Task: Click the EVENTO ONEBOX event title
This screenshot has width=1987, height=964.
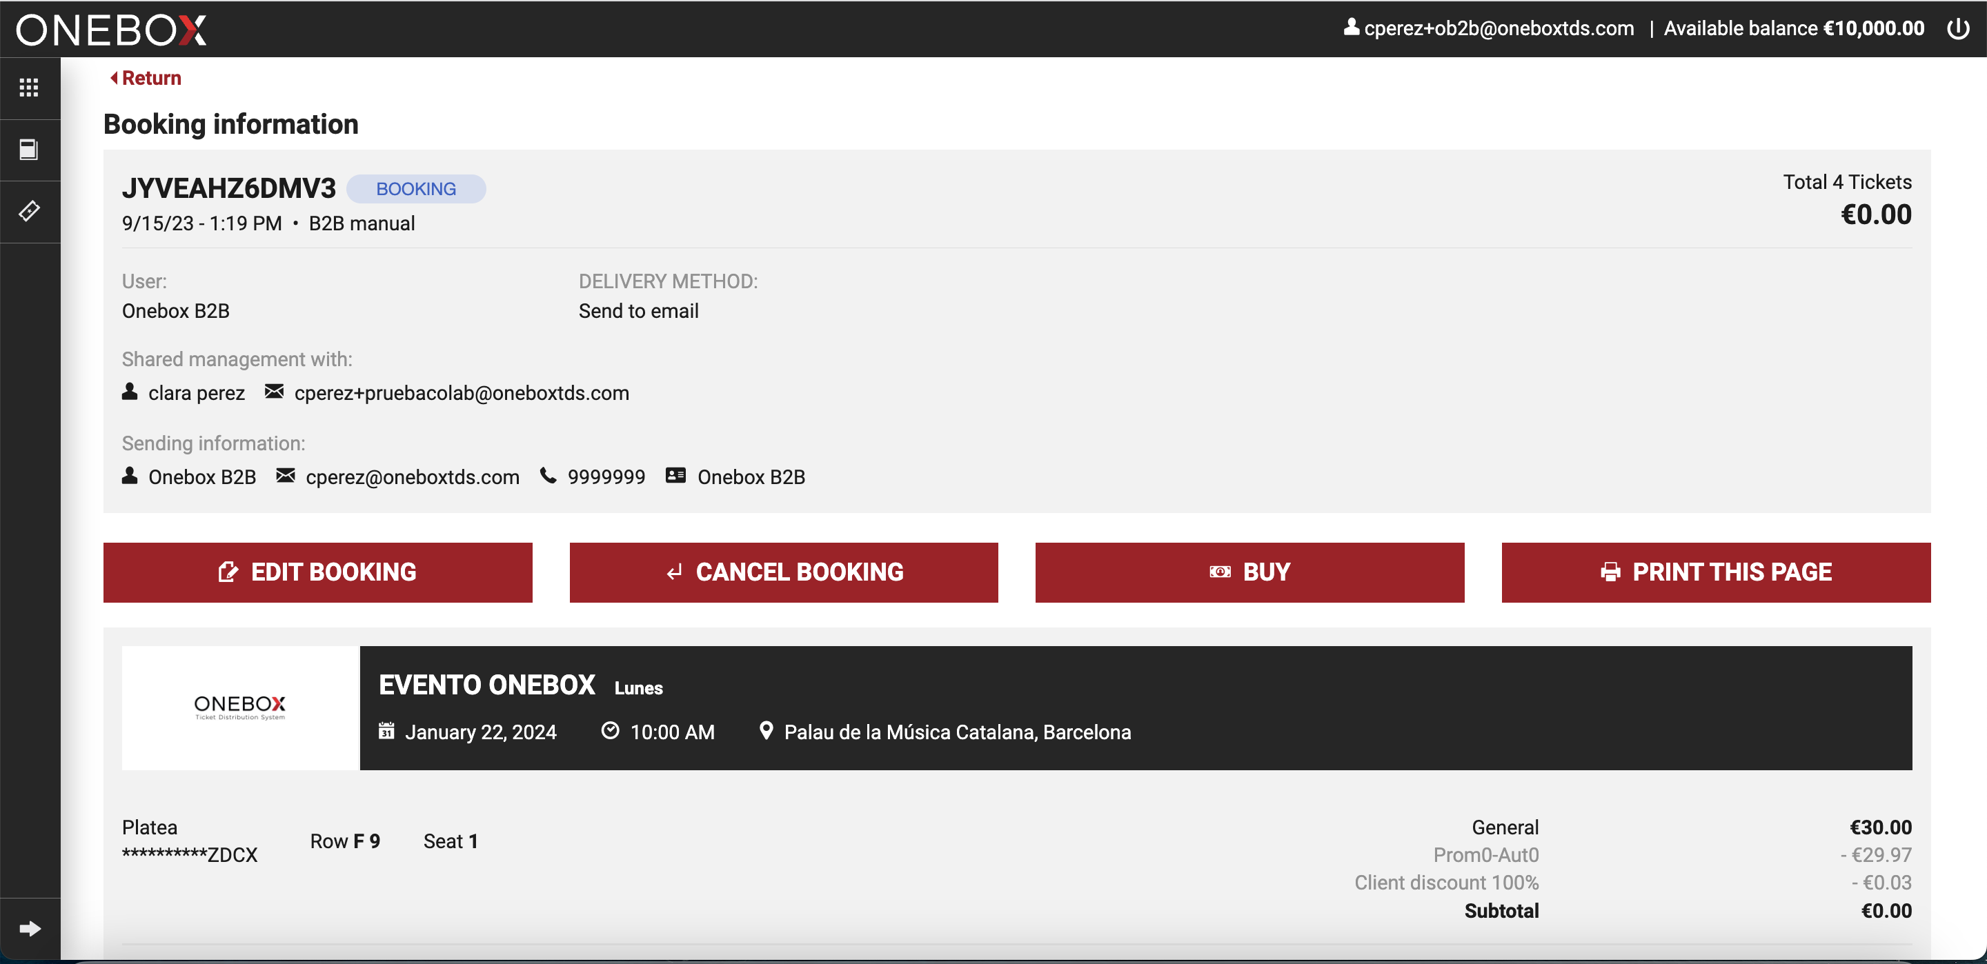Action: [x=486, y=685]
